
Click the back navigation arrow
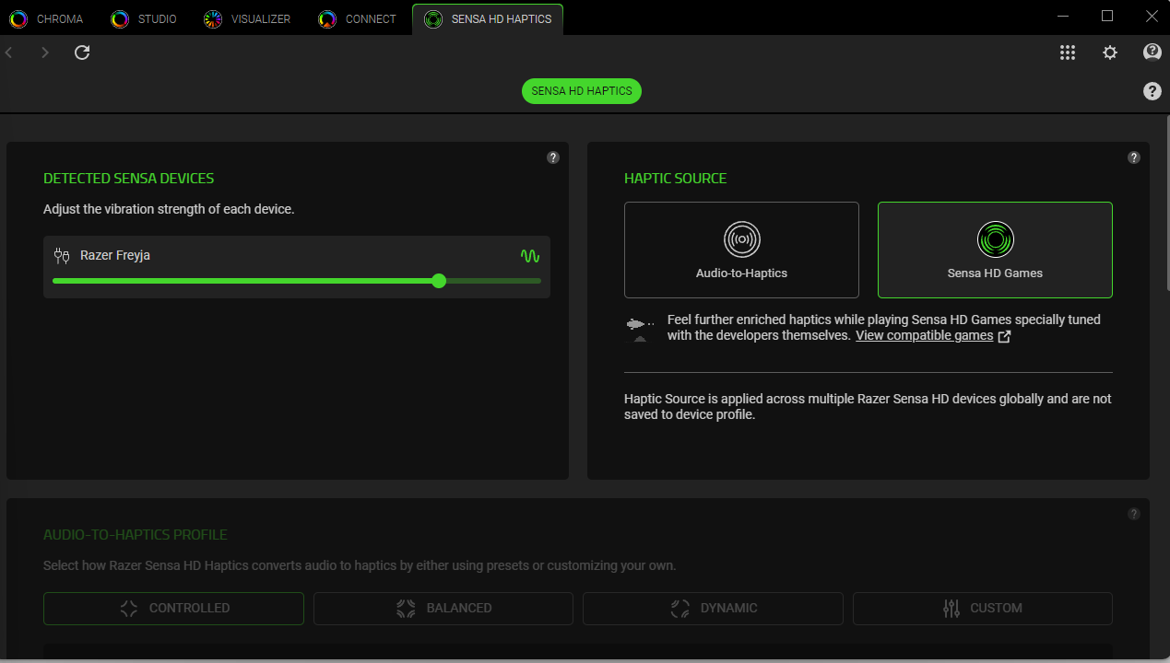pyautogui.click(x=8, y=52)
